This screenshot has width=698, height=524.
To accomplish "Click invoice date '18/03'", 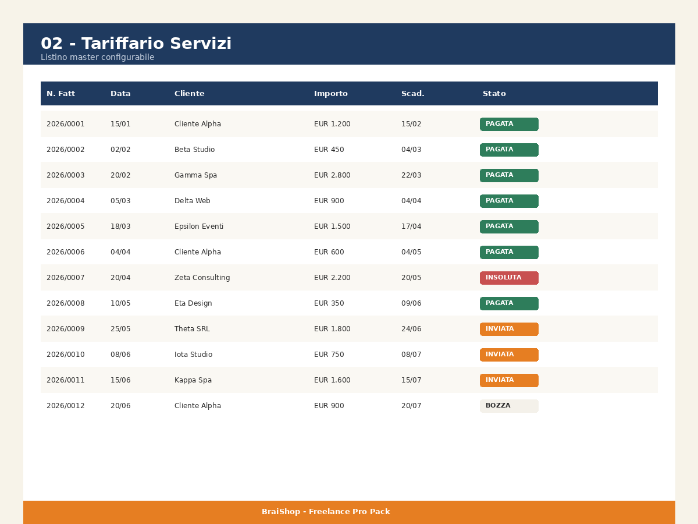I will click(x=120, y=226).
